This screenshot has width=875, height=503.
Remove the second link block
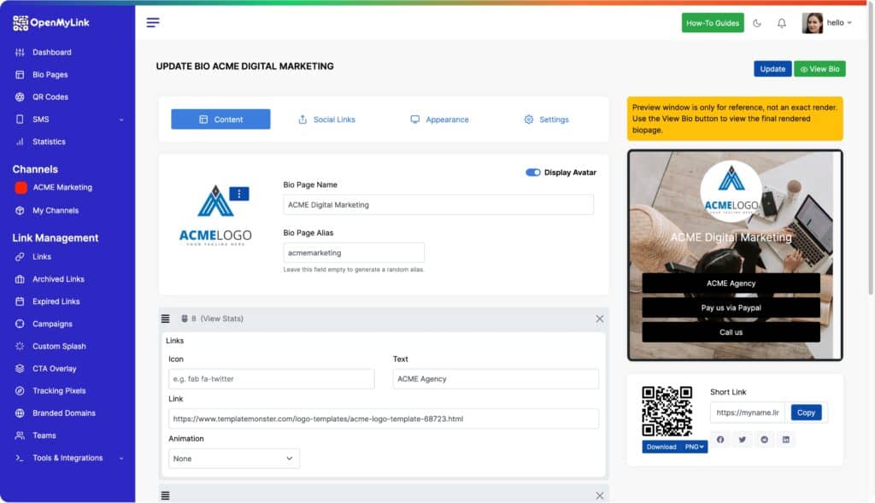599,495
